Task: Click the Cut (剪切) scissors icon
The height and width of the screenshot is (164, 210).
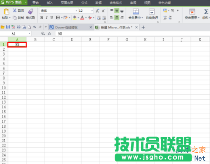Action: click(15, 10)
